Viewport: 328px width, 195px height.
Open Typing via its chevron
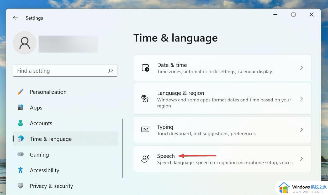(x=301, y=130)
